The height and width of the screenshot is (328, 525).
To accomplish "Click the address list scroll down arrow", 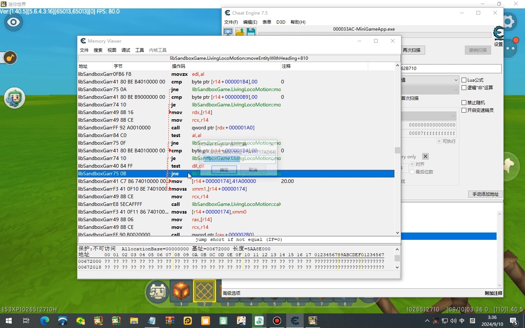I will (x=499, y=285).
